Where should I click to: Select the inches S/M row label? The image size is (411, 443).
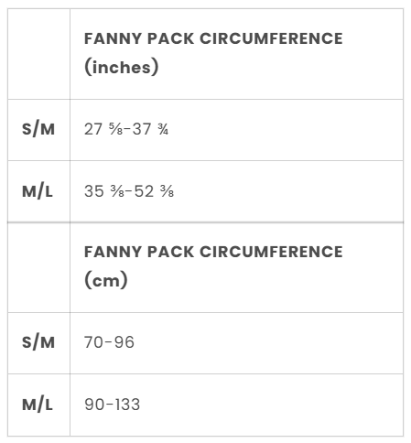38,129
